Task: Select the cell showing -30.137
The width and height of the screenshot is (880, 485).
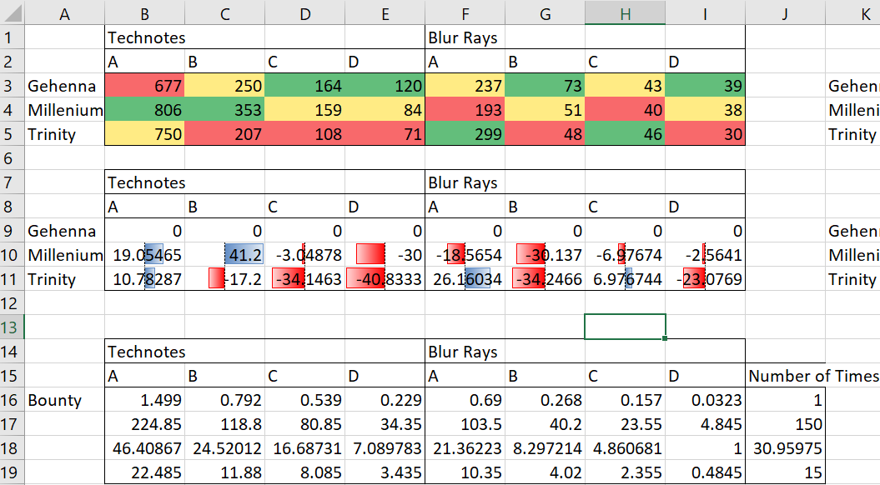Action: (x=545, y=254)
